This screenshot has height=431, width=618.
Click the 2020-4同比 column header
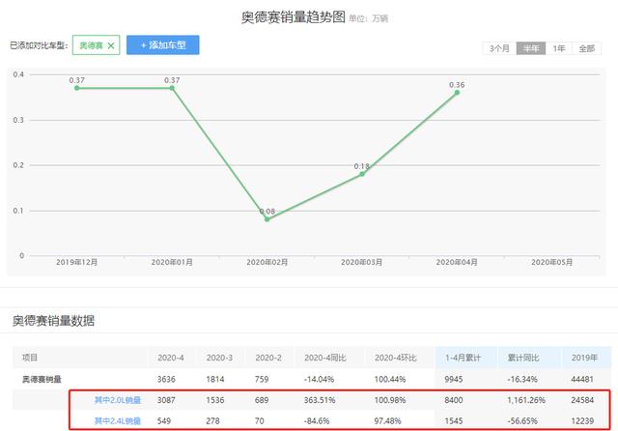click(325, 358)
